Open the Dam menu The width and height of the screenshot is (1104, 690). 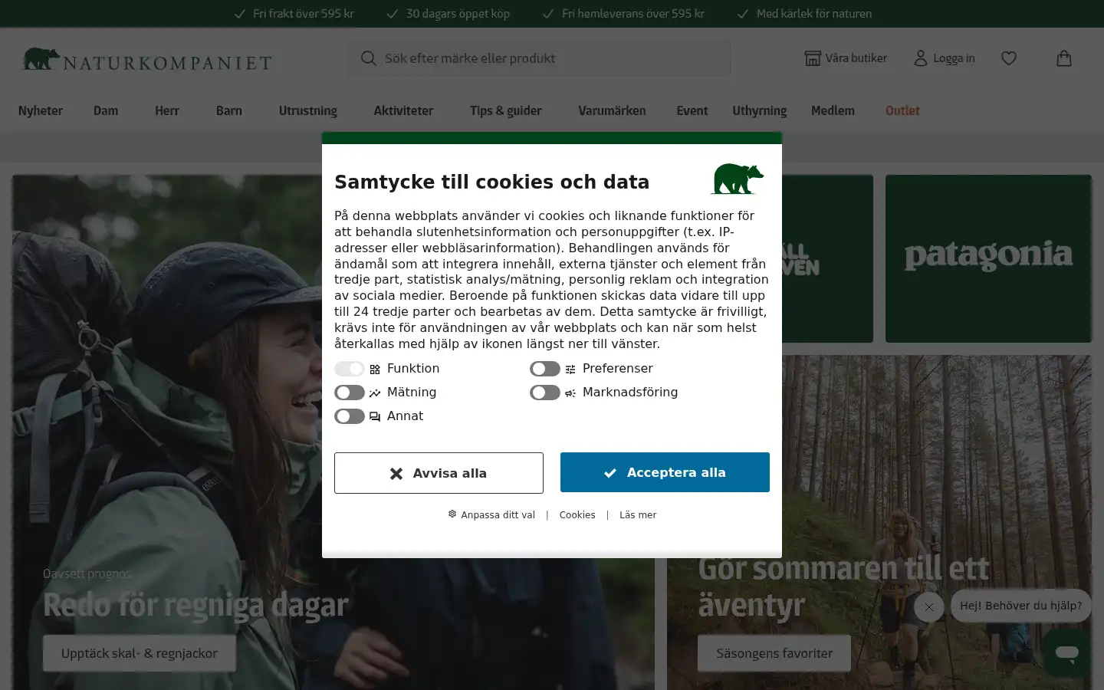(106, 110)
